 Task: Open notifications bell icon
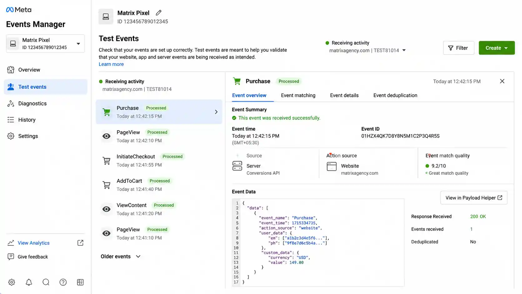coord(29,282)
